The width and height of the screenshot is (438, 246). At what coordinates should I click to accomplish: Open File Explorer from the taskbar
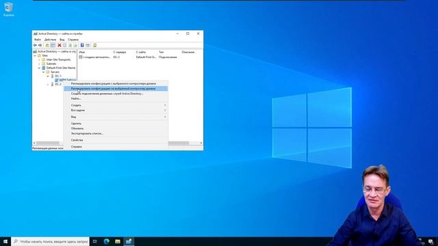[x=118, y=241]
